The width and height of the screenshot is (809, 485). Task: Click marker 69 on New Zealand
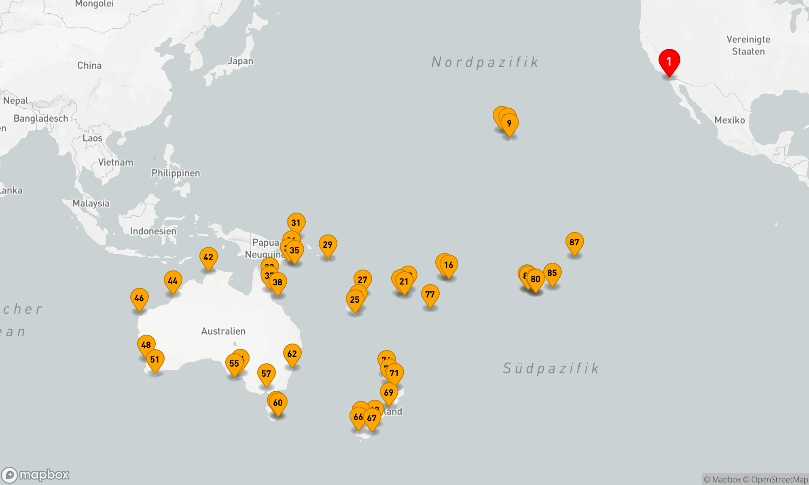(x=389, y=393)
